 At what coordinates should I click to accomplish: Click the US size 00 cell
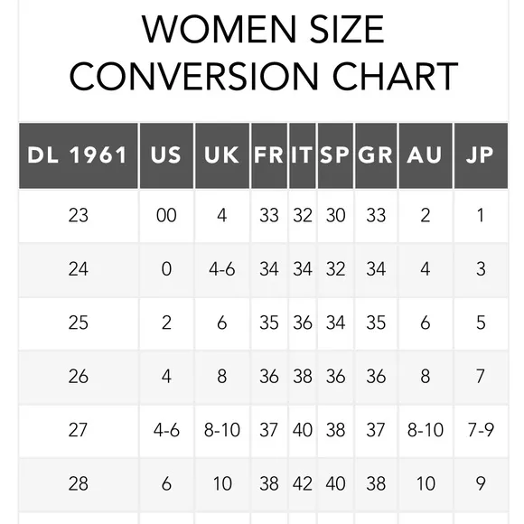point(166,216)
